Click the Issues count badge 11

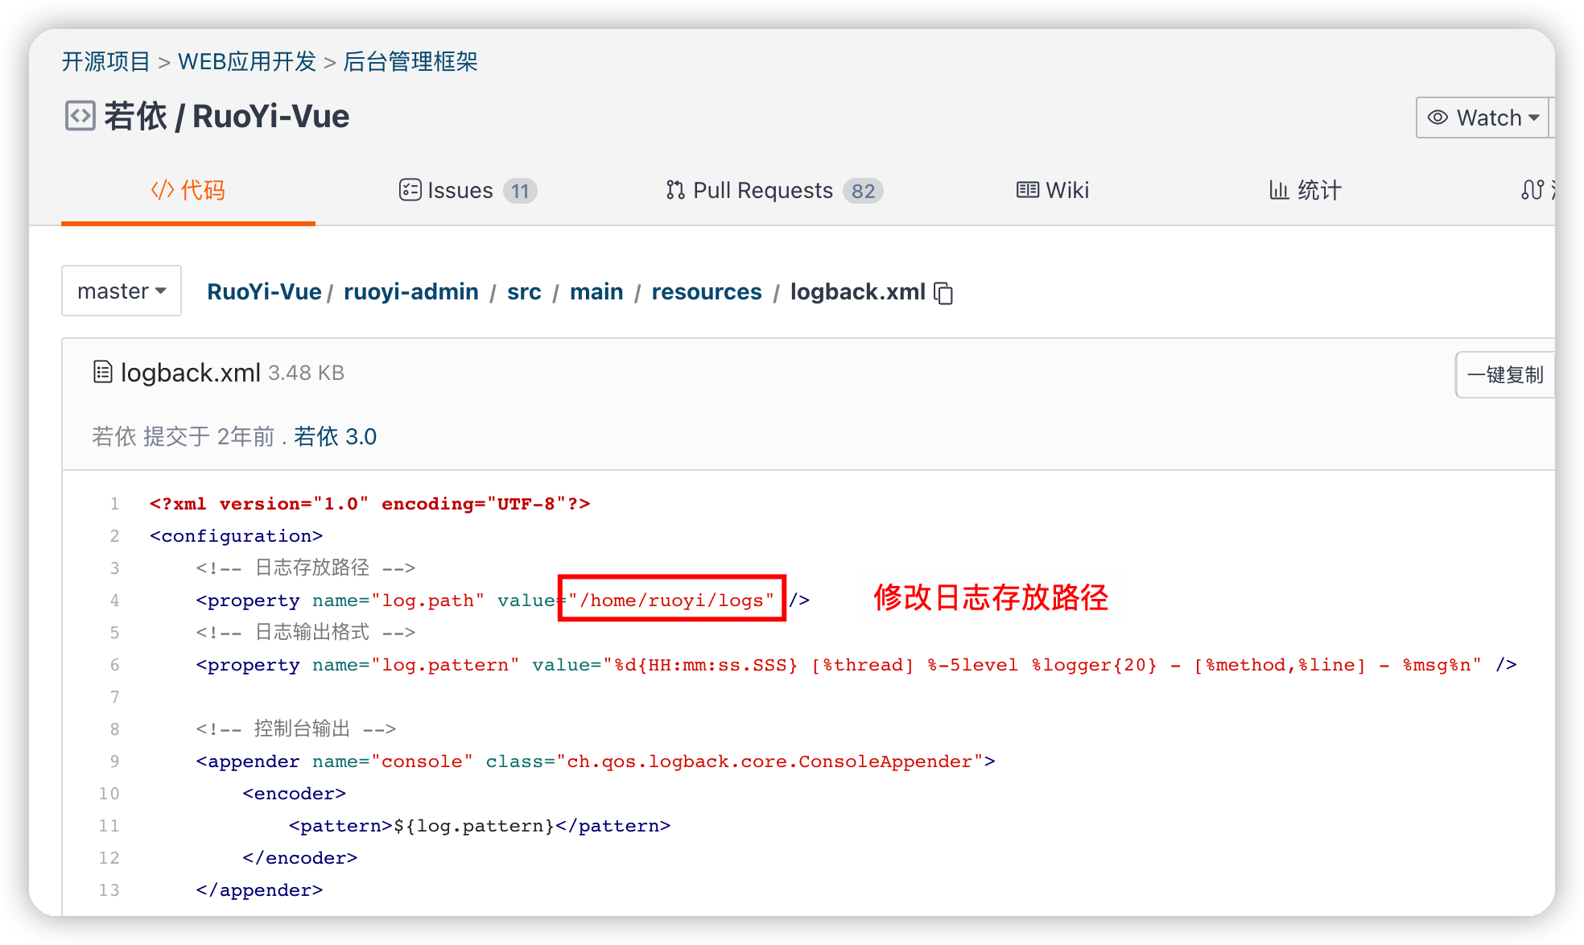click(520, 191)
